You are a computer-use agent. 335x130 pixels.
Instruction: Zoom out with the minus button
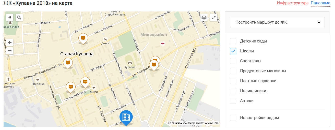tap(10, 51)
